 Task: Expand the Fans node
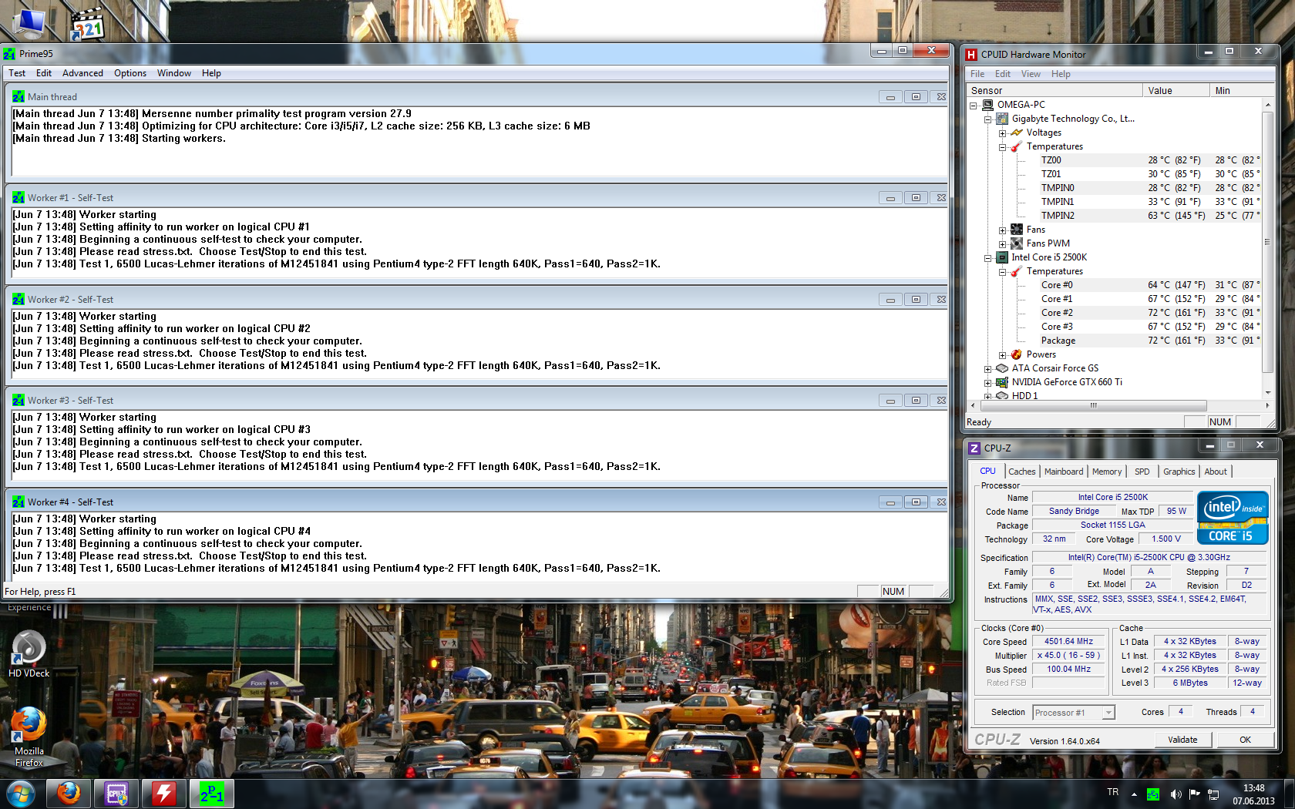1003,230
